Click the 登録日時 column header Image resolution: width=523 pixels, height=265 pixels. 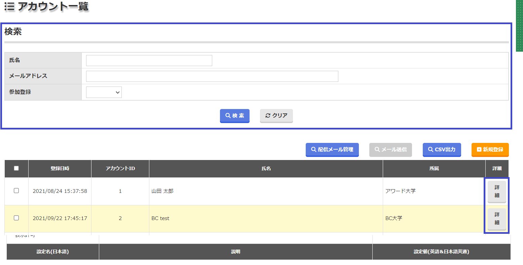[x=60, y=168]
